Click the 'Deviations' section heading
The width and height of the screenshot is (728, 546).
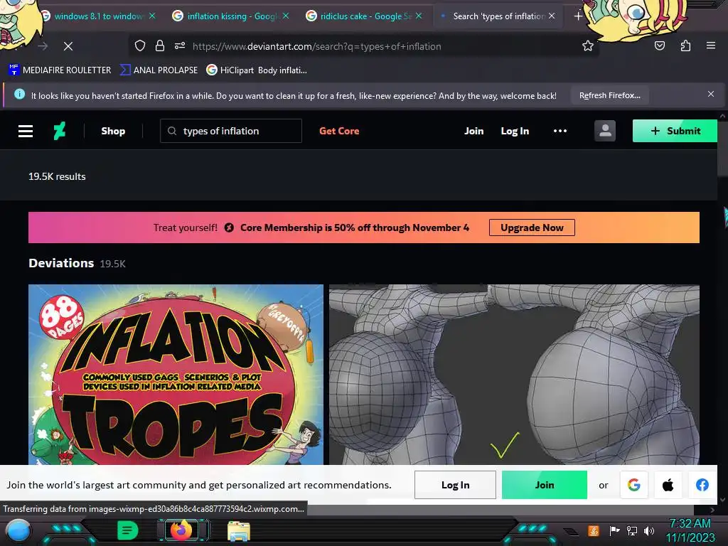[61, 263]
